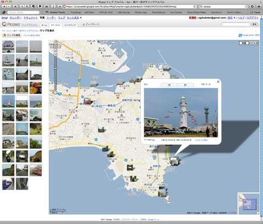The height and width of the screenshot is (224, 263).
Task: Open the Pickup tab in Picasa
Action: point(70,25)
